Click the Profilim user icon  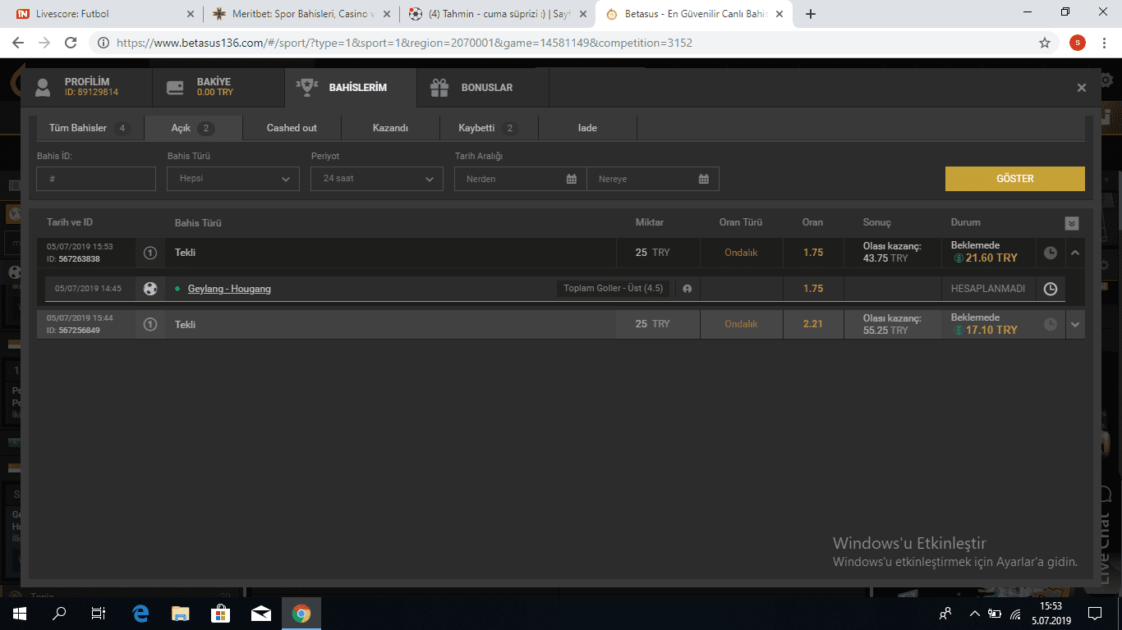click(x=43, y=87)
